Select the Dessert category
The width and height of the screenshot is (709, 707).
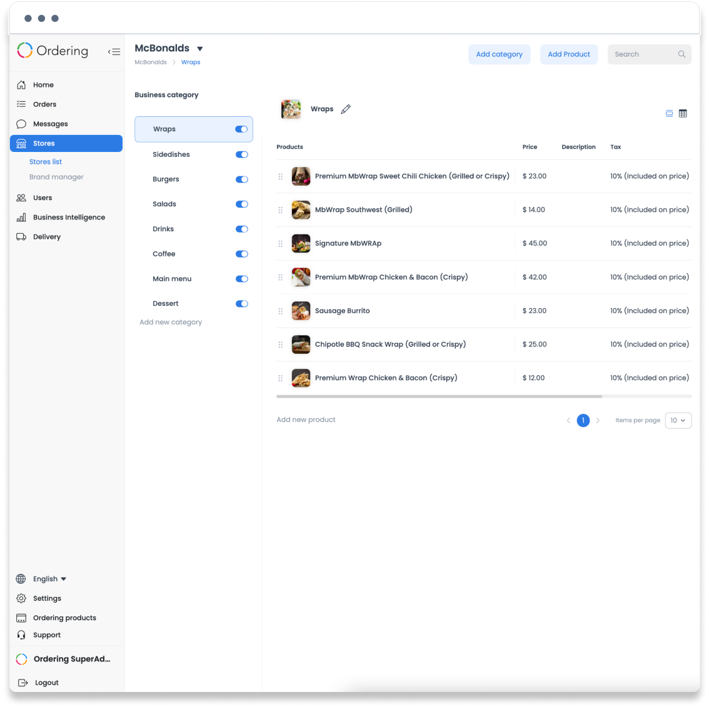tap(166, 304)
